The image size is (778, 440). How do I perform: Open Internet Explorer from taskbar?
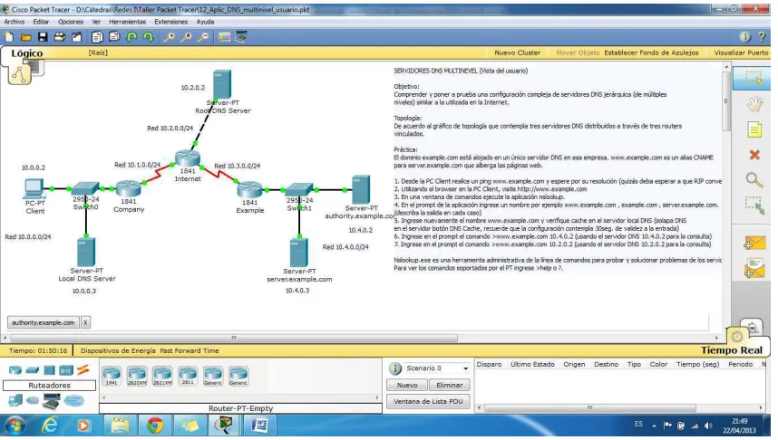(49, 426)
